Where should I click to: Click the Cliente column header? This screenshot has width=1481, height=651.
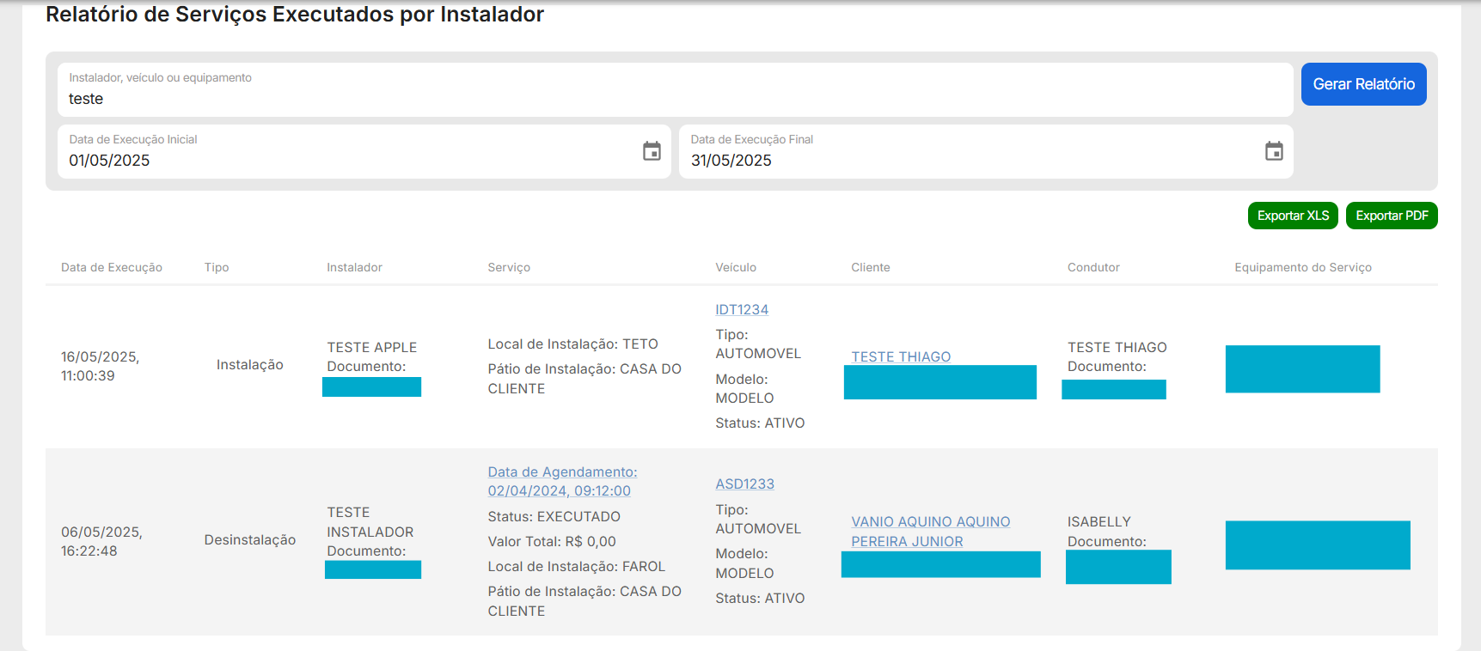coord(871,267)
